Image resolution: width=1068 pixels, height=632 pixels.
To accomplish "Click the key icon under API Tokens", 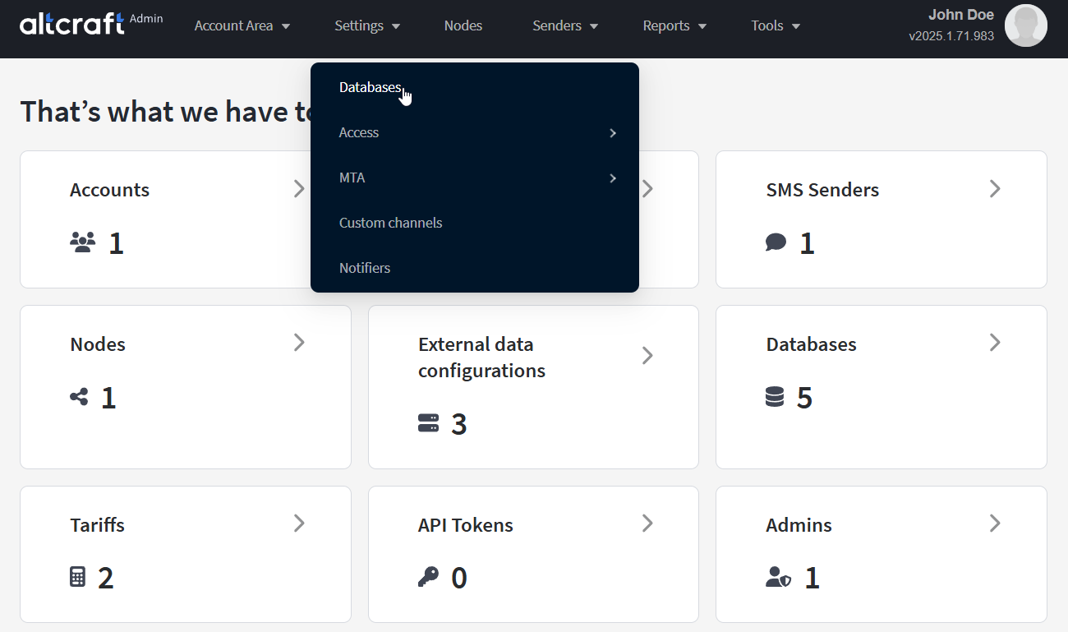I will point(428,578).
